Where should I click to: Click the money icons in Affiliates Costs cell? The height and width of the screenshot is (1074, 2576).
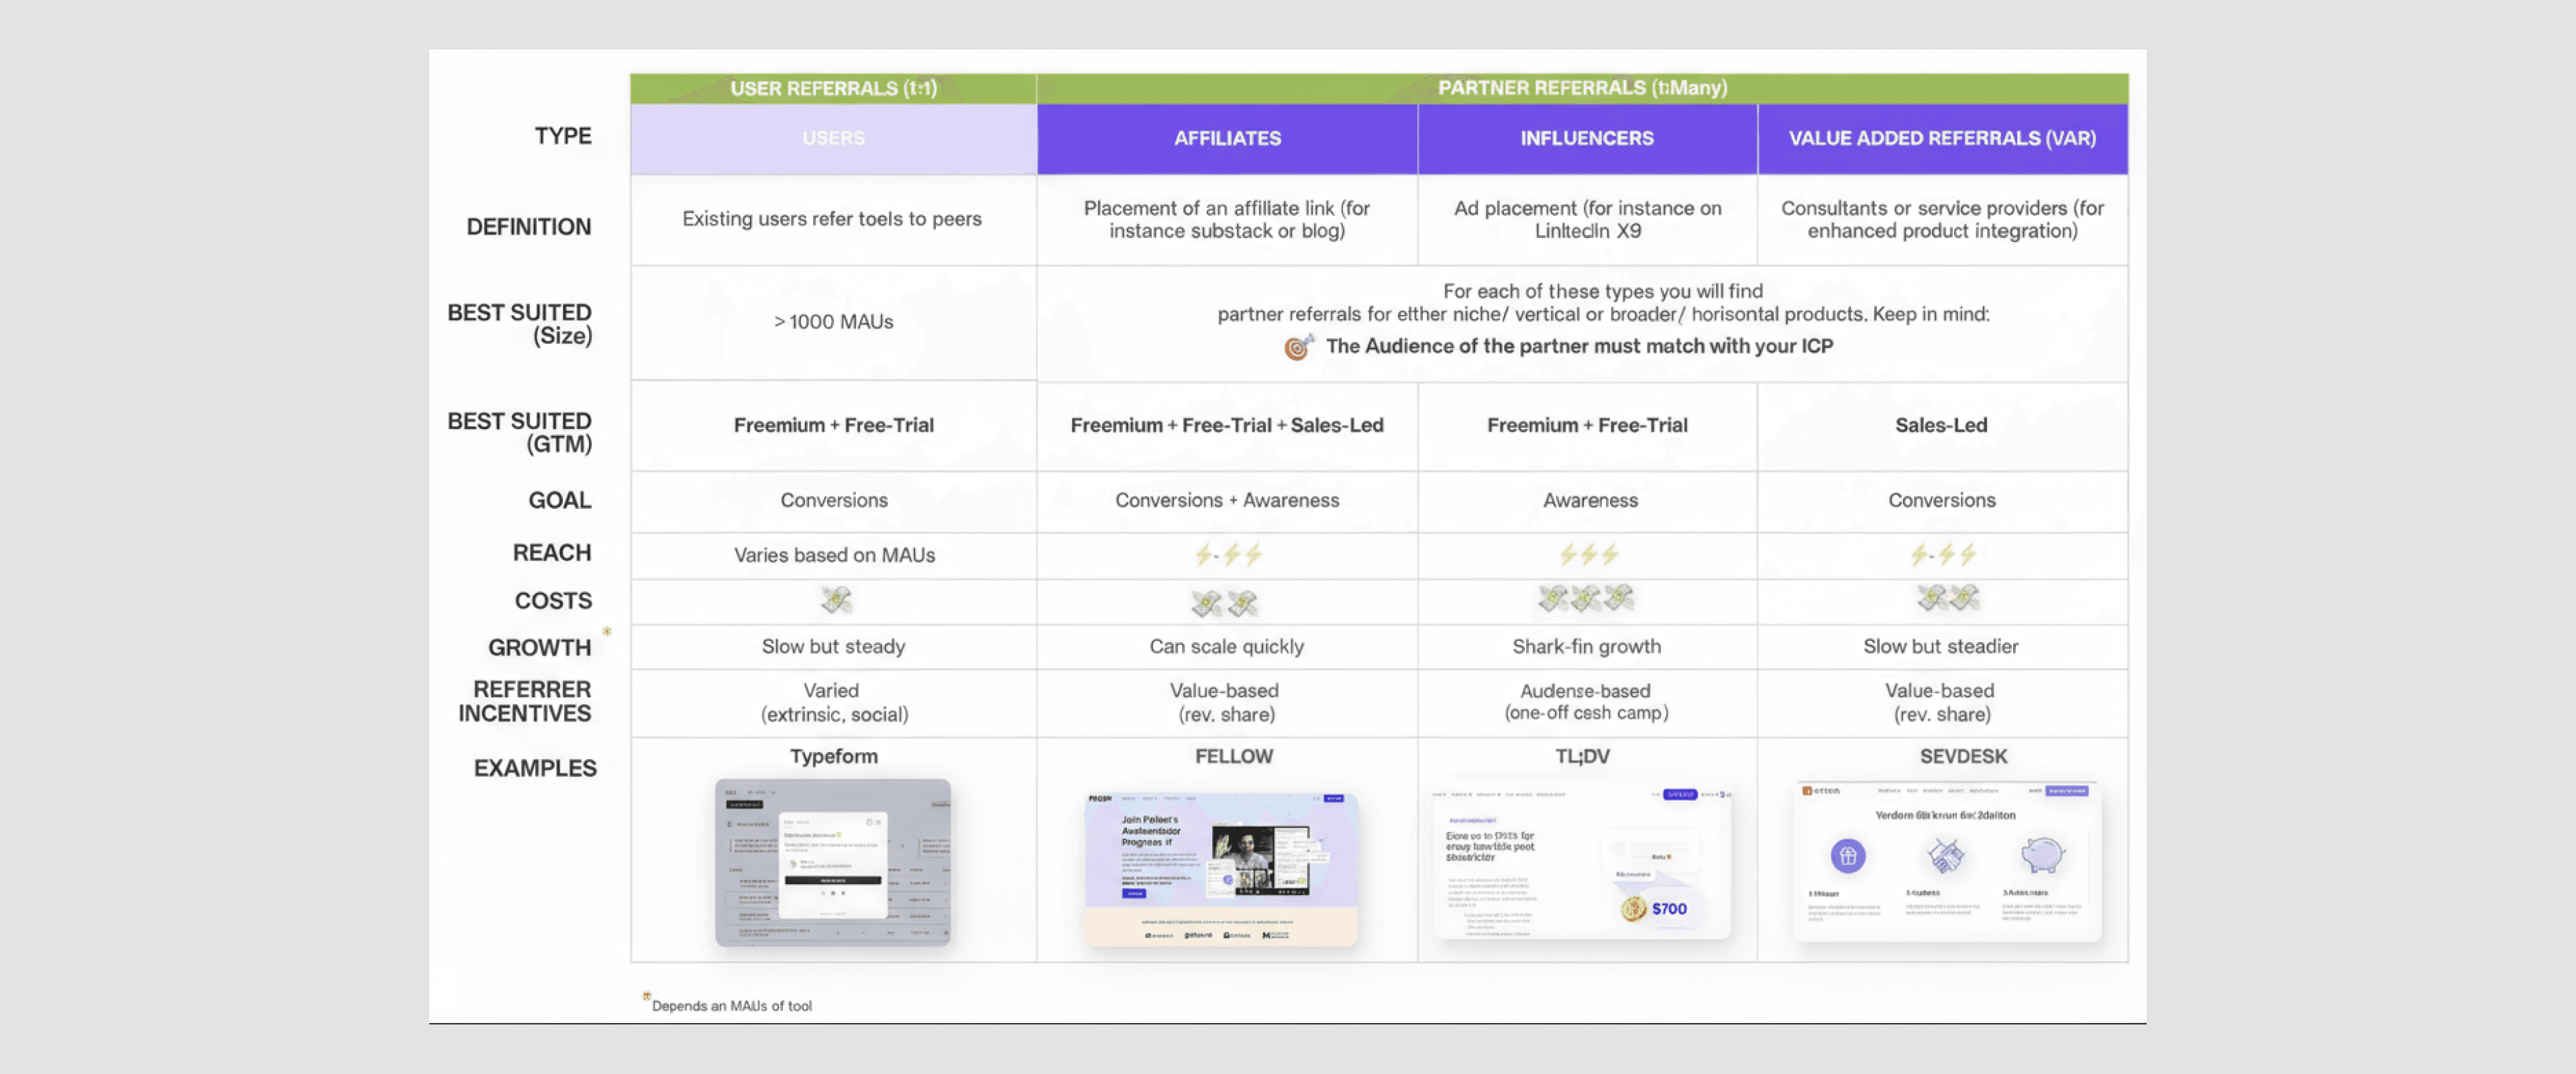[1225, 603]
